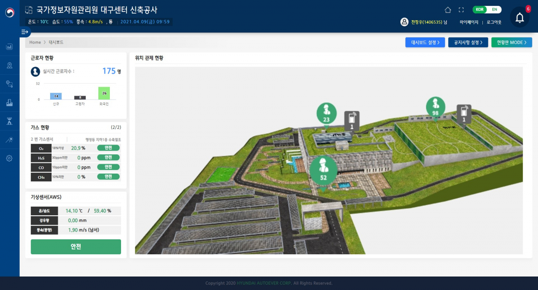
Task: Click the notification bell showing 6 alerts
Action: click(520, 17)
